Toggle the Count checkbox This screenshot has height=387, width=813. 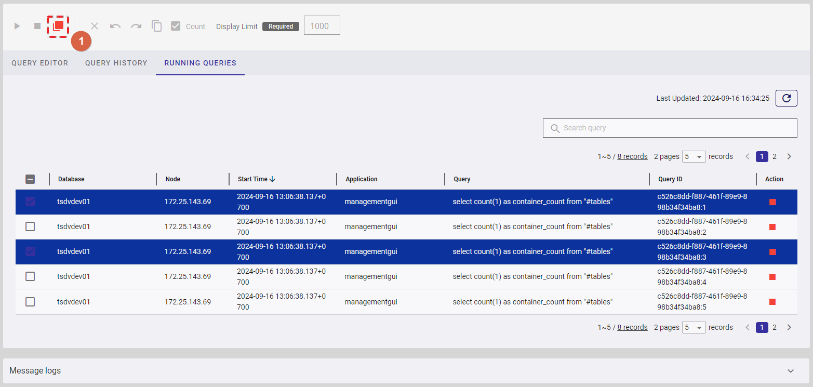click(x=176, y=26)
